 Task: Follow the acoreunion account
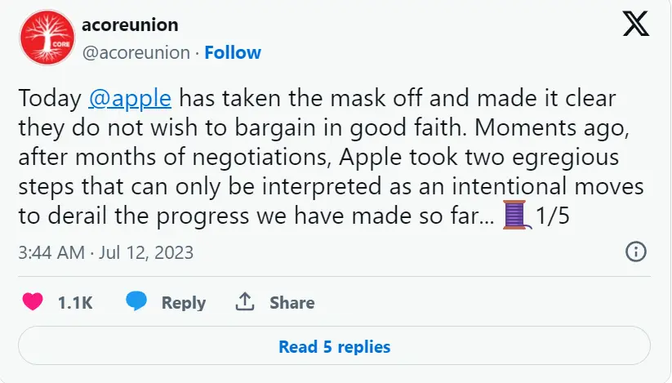[233, 53]
